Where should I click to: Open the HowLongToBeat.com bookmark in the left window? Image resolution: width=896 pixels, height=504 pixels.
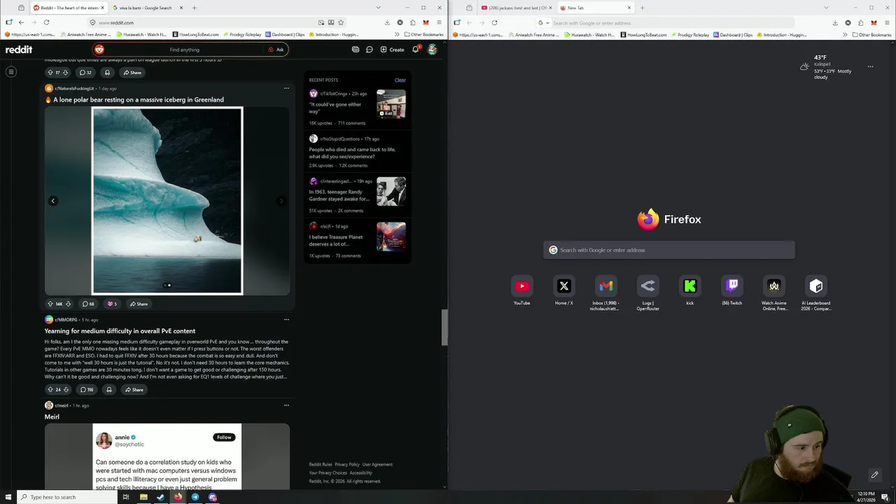[x=195, y=34]
